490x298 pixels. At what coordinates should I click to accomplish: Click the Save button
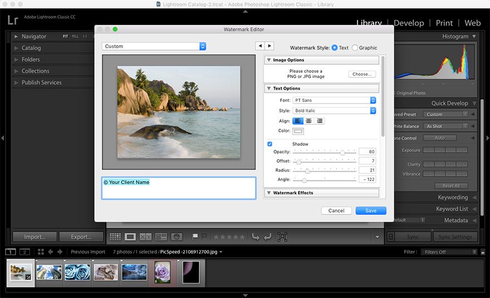[x=371, y=211]
